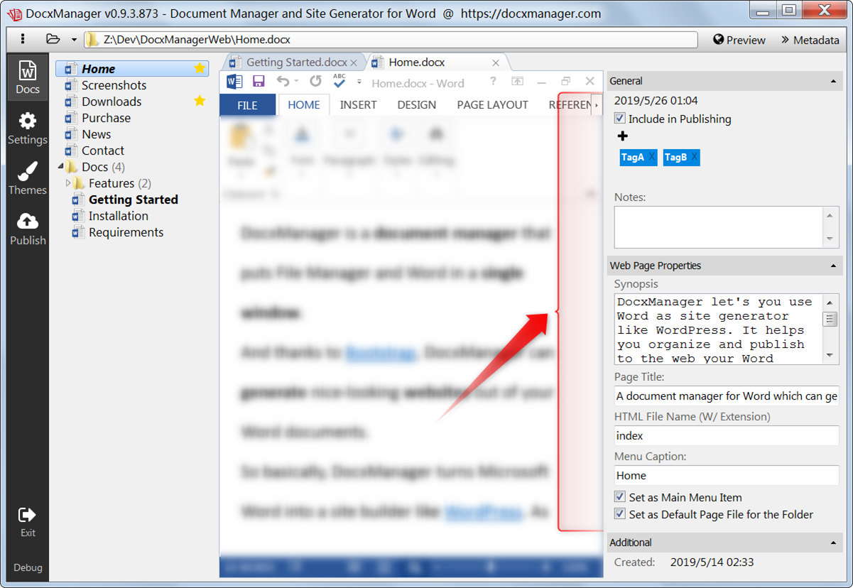The width and height of the screenshot is (853, 588).
Task: Click the Word application icon in the title bar
Action: tap(234, 82)
